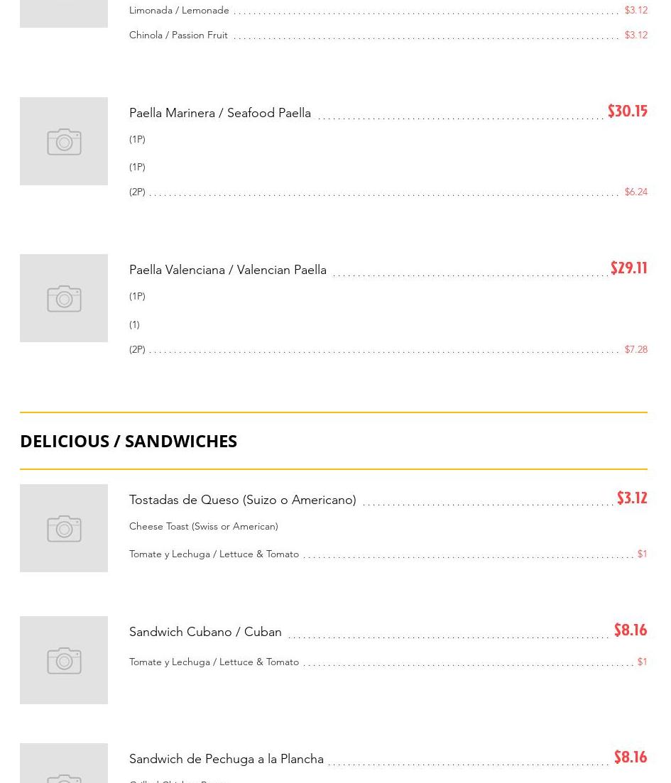Open the Sandwich Cubano photo placeholder
671x783 pixels.
[64, 660]
